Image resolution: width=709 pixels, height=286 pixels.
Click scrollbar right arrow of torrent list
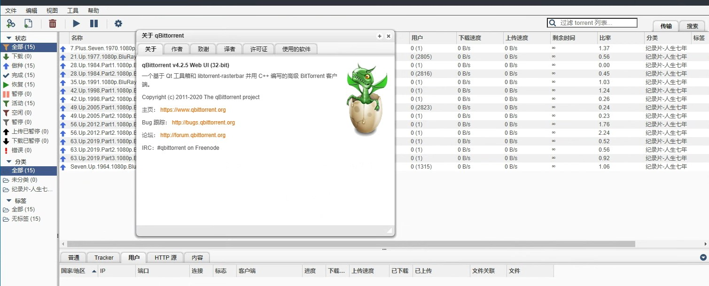coord(706,244)
